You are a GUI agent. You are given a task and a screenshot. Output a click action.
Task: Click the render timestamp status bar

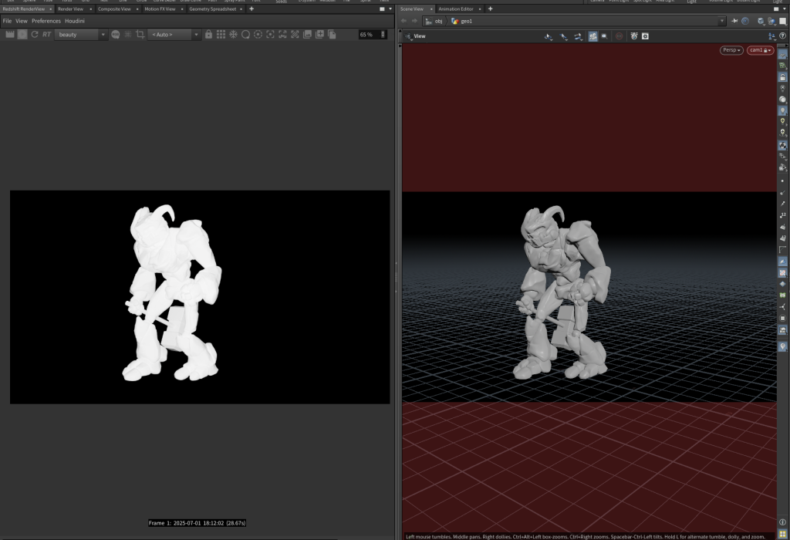197,523
